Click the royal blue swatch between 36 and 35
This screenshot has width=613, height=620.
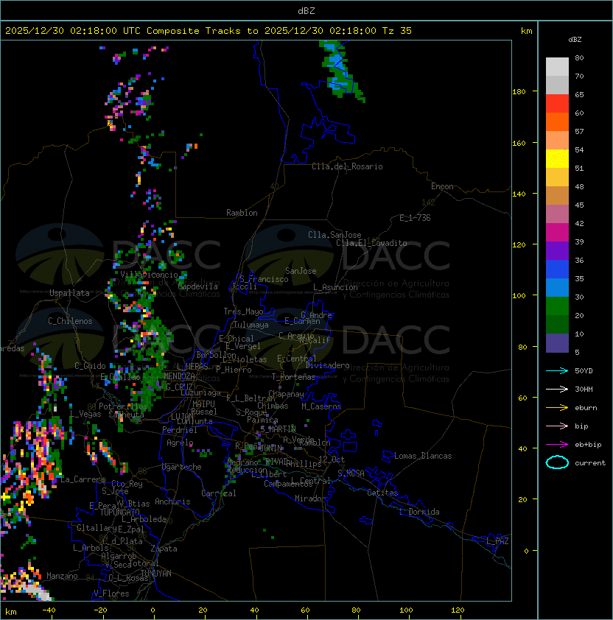557,270
